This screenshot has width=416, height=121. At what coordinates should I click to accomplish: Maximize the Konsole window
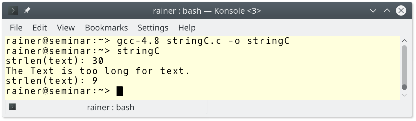click(x=387, y=11)
